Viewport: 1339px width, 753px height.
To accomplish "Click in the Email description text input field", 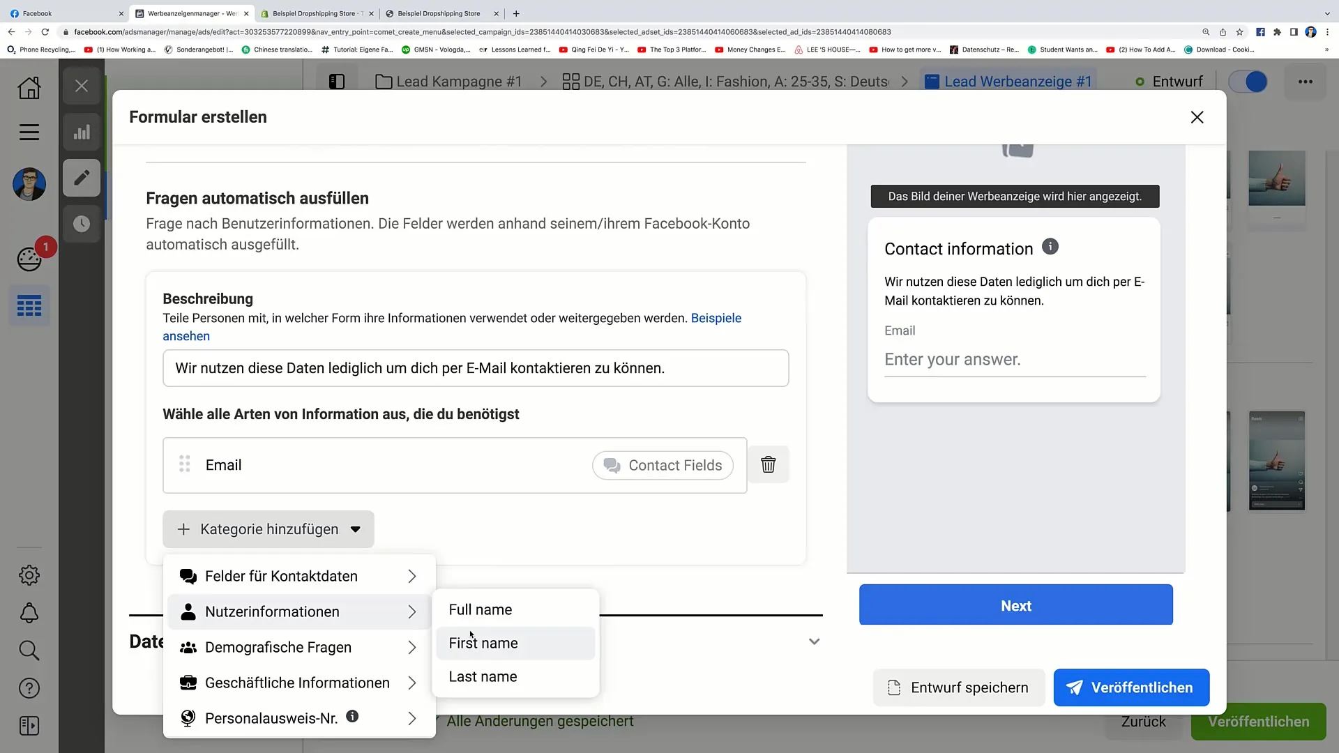I will point(476,367).
